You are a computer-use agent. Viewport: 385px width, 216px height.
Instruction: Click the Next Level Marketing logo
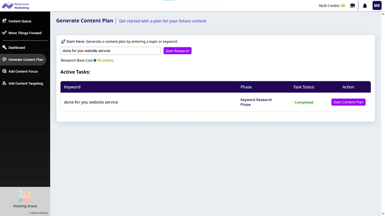(x=16, y=6)
